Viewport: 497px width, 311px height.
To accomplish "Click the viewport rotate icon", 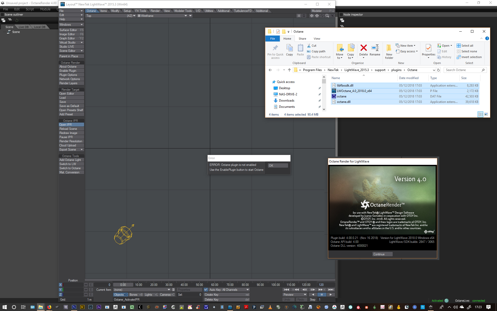I will (322, 16).
